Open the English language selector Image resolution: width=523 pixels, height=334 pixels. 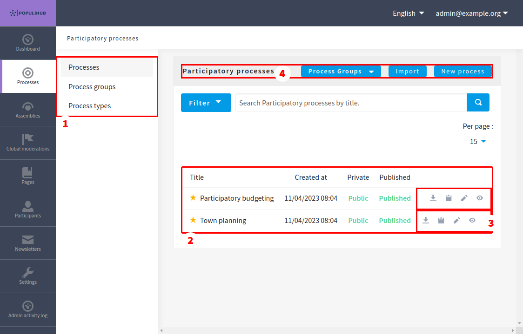pyautogui.click(x=408, y=13)
